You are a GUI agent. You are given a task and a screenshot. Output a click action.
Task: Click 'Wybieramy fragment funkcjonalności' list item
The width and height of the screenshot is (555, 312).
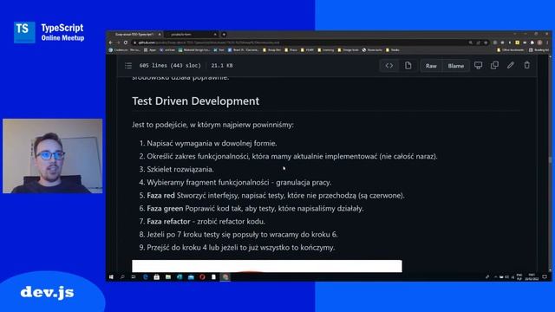pos(239,183)
